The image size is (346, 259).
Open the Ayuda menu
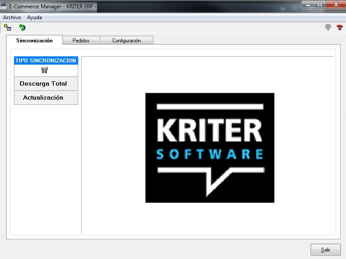(x=35, y=17)
